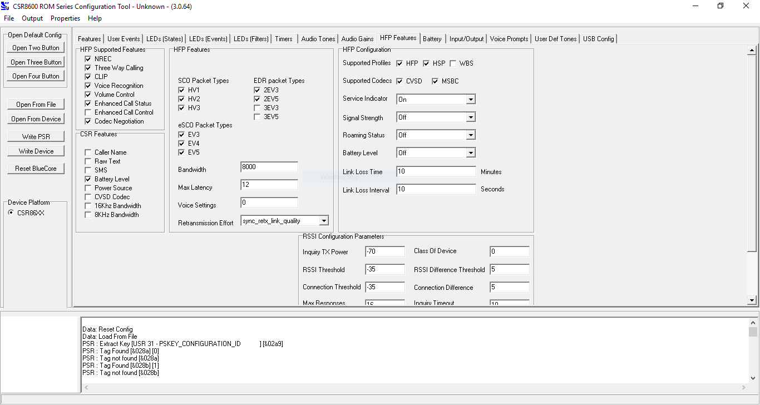This screenshot has width=760, height=405.
Task: Enable the Enhanced Call Control checkbox
Action: pos(88,112)
